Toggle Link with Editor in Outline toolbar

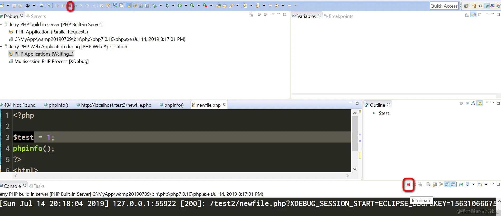480,103
